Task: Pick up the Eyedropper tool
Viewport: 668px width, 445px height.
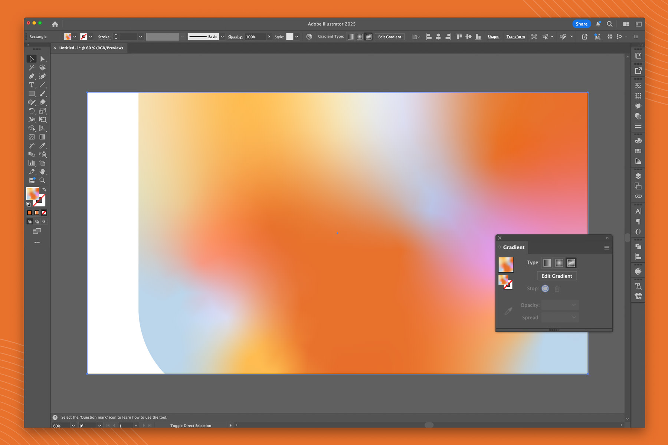Action: click(x=43, y=145)
